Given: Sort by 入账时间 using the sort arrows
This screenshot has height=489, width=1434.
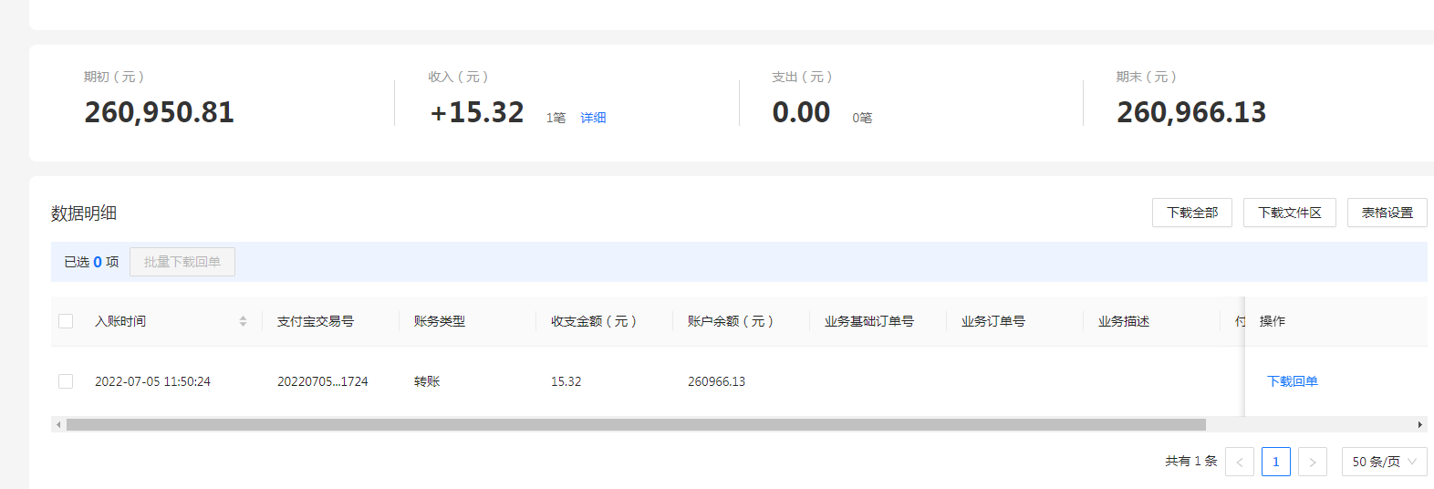Looking at the screenshot, I should (x=244, y=321).
